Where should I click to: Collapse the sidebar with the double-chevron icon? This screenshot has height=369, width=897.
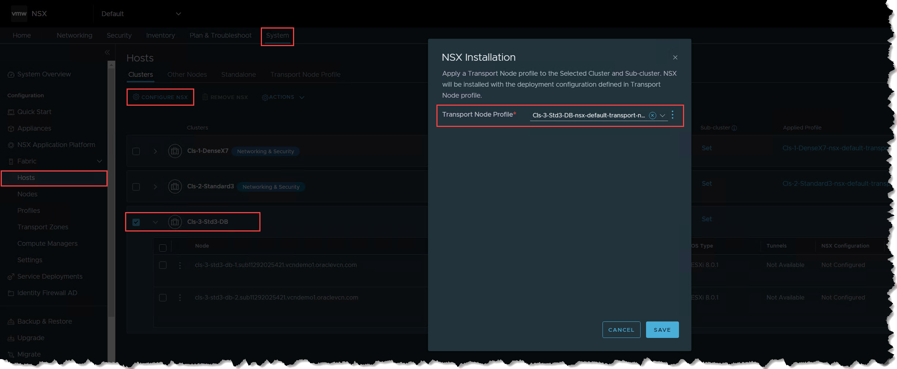click(107, 52)
